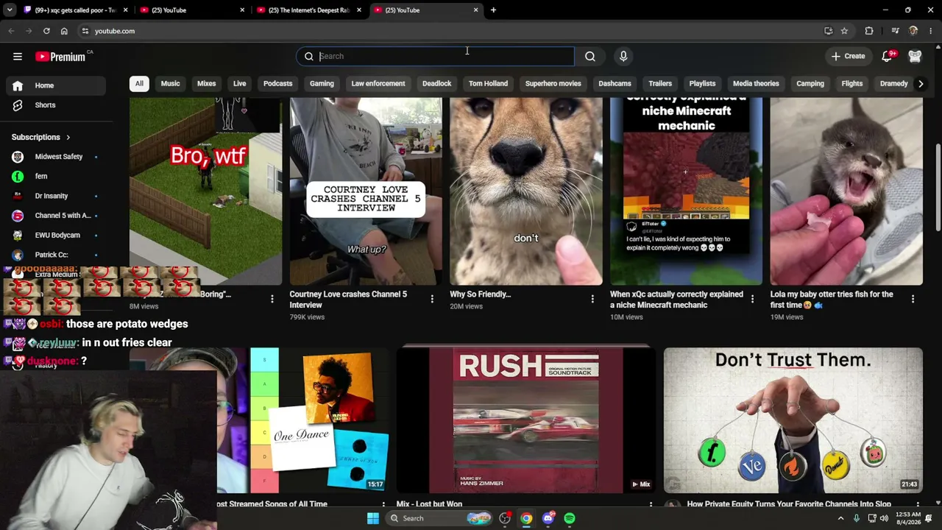The width and height of the screenshot is (942, 530).
Task: Go to YouTube Premium home logo
Action: (60, 57)
